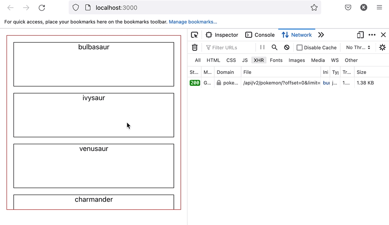Toggle the JS request filter
389x225 pixels.
245,60
